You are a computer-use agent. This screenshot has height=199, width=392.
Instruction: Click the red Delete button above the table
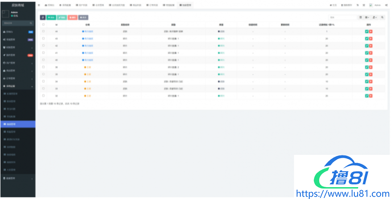(73, 17)
